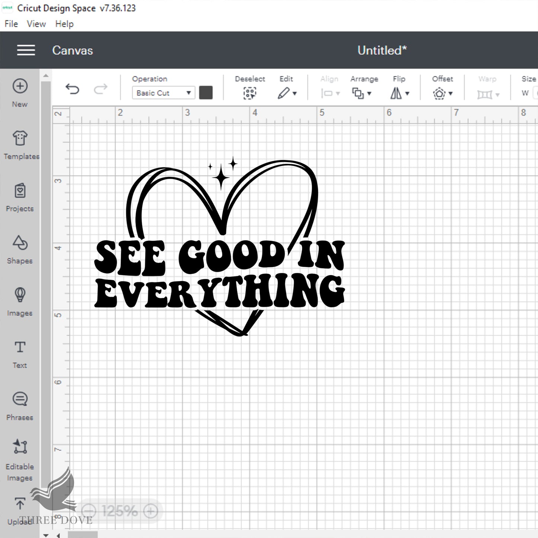Click the Deselect icon
This screenshot has width=538, height=538.
(250, 93)
